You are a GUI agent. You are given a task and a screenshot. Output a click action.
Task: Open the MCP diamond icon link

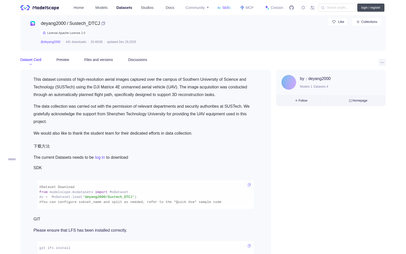pyautogui.click(x=247, y=8)
